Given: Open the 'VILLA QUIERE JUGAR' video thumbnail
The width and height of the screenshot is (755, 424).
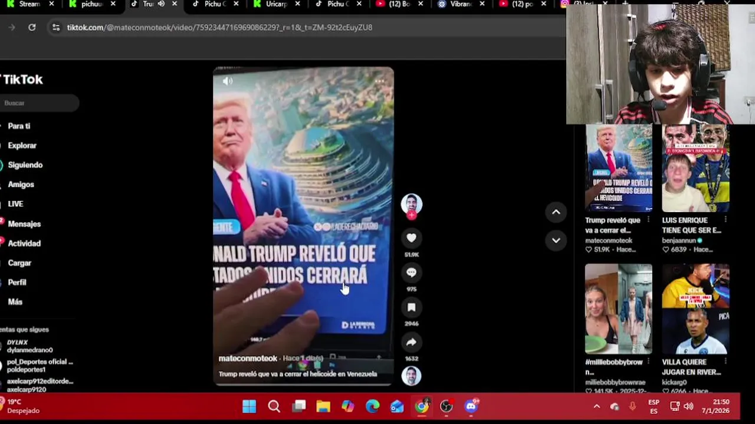Looking at the screenshot, I should tap(695, 309).
